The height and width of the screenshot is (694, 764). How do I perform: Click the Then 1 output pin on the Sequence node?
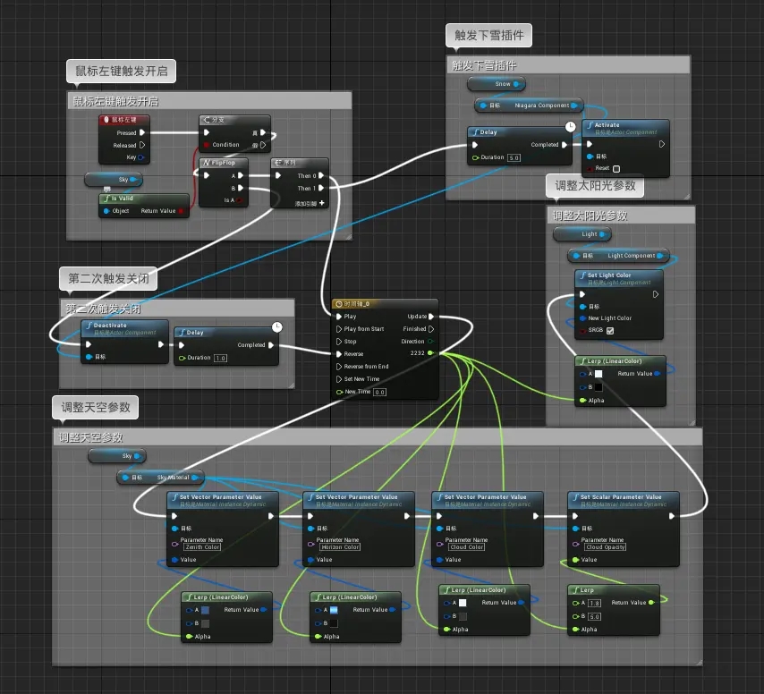(x=321, y=188)
